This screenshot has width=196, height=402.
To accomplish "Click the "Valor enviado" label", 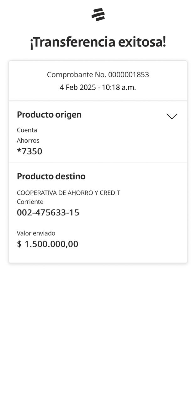I will [36, 233].
